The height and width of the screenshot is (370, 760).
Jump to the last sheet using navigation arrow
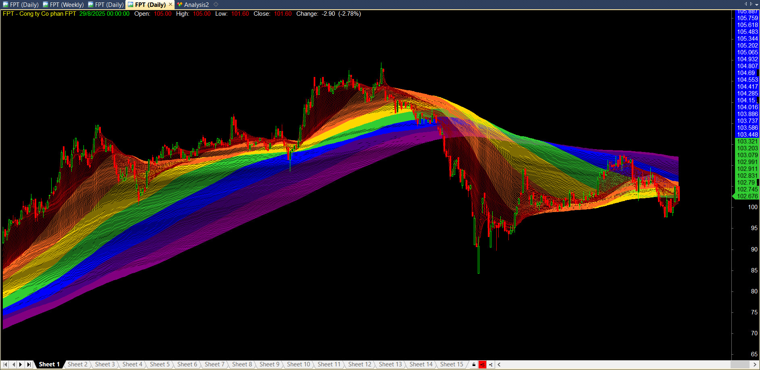coord(29,364)
